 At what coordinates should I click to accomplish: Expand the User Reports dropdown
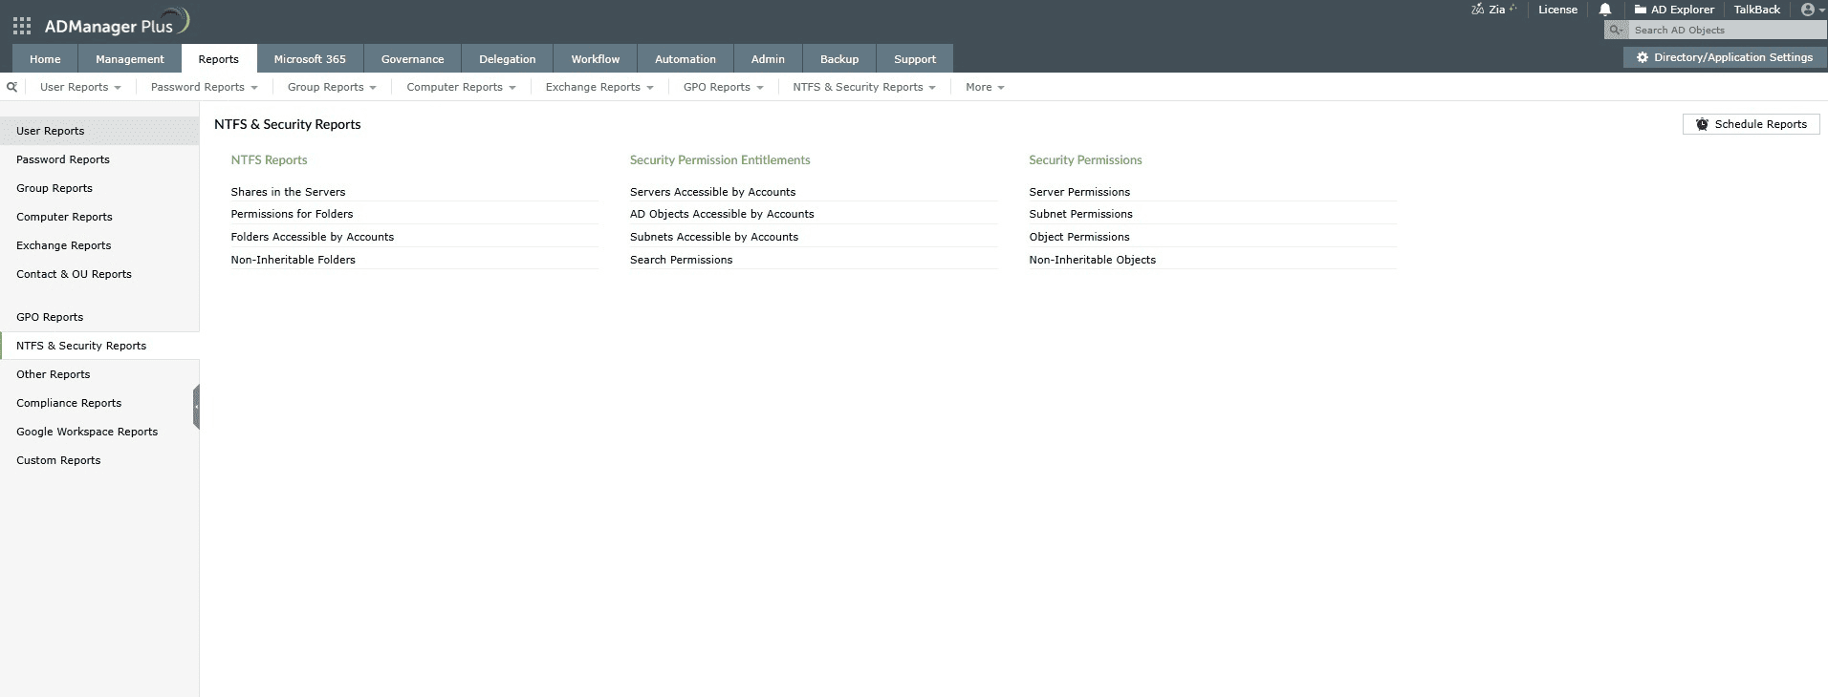pyautogui.click(x=80, y=87)
